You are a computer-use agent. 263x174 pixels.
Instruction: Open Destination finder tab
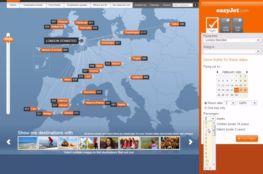coord(33,5)
